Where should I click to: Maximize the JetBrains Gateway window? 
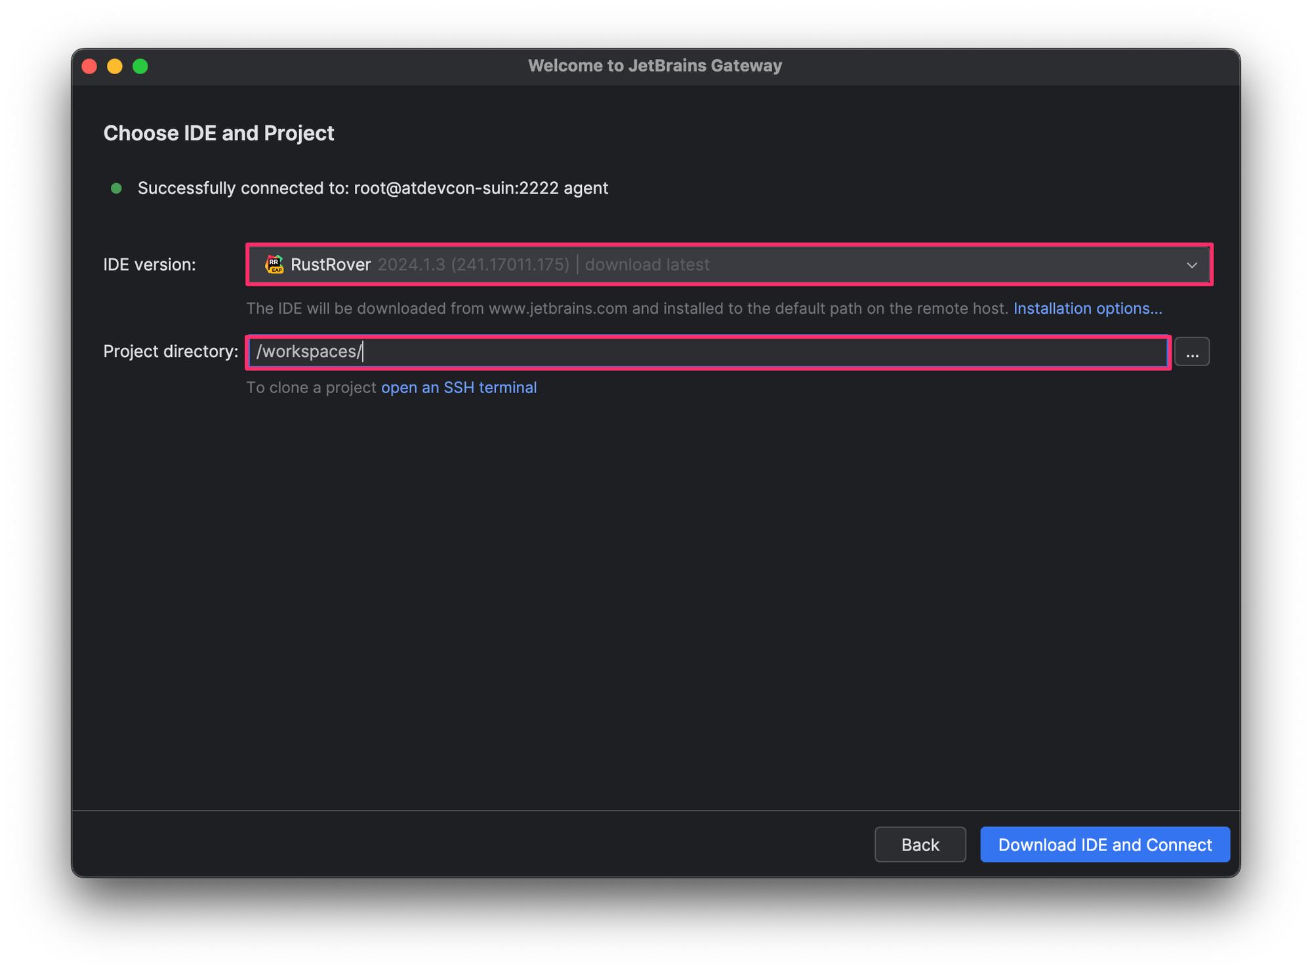[x=140, y=66]
